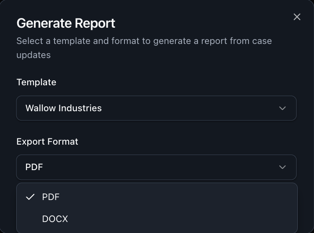
Task: Click the Export Format field label
Action: (x=47, y=142)
